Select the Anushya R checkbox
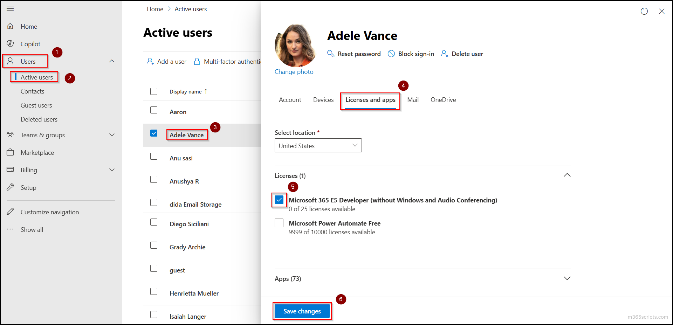This screenshot has width=673, height=325. pos(154,179)
